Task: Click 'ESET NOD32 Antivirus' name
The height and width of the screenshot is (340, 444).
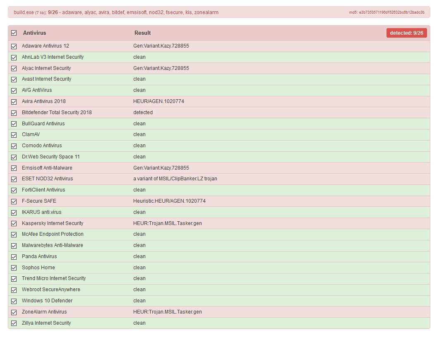Action: pyautogui.click(x=47, y=179)
